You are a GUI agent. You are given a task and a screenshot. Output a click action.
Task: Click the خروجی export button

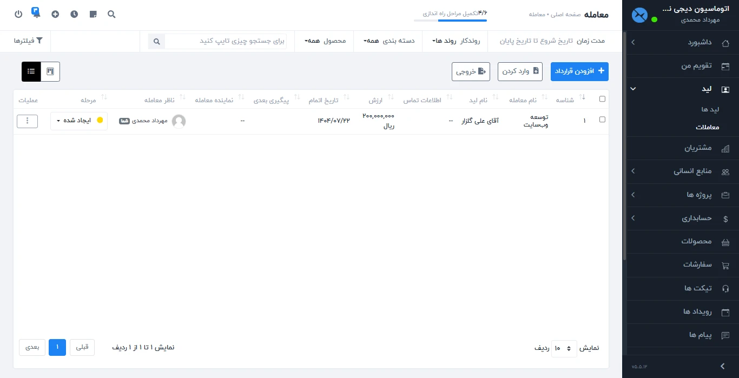470,71
